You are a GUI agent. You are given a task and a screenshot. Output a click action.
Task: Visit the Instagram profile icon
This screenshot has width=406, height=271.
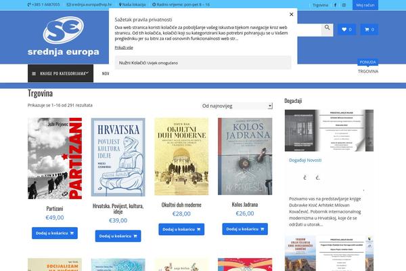(x=344, y=5)
